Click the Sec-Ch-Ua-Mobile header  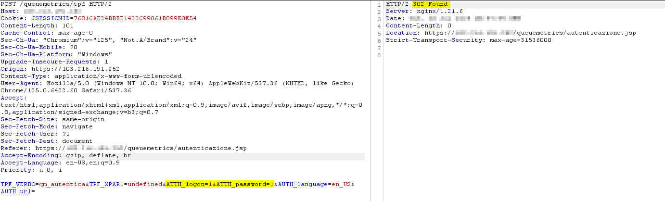pos(39,47)
